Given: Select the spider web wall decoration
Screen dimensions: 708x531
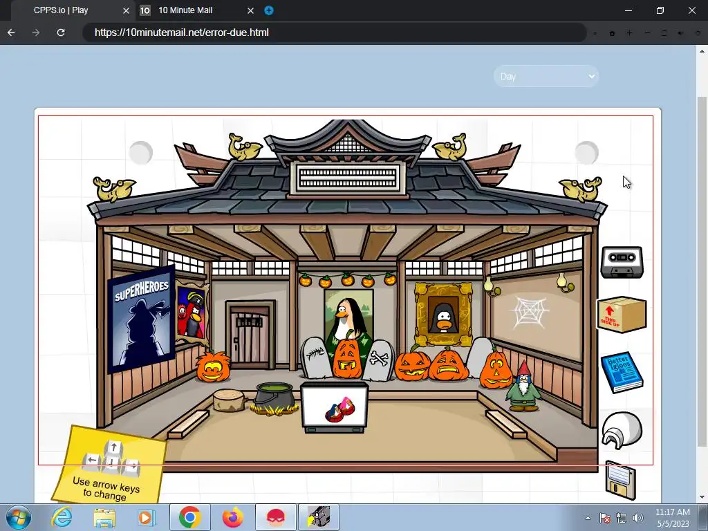Looking at the screenshot, I should [529, 312].
